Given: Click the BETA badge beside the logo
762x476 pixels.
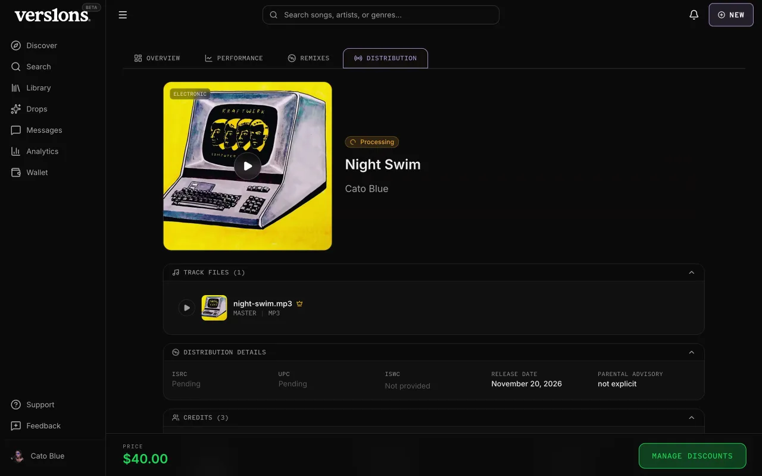Looking at the screenshot, I should [92, 7].
